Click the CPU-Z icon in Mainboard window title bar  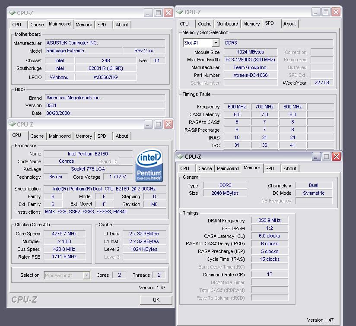coord(12,13)
